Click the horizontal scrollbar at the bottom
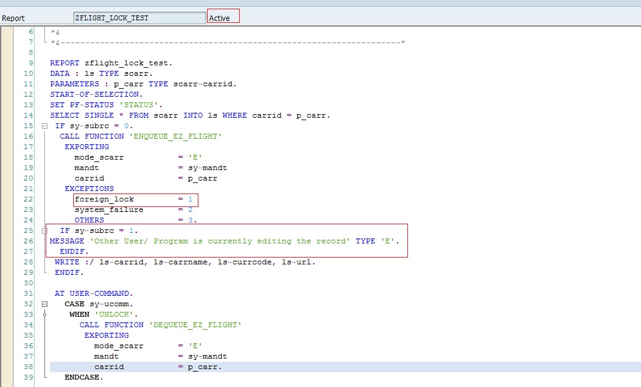The width and height of the screenshot is (641, 387). pyautogui.click(x=320, y=385)
